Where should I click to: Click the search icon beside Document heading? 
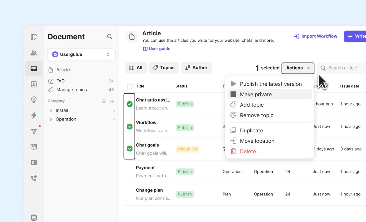pyautogui.click(x=109, y=37)
